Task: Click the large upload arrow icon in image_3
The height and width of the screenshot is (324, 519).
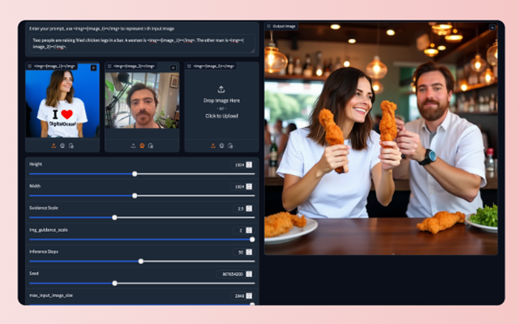Action: [x=221, y=89]
